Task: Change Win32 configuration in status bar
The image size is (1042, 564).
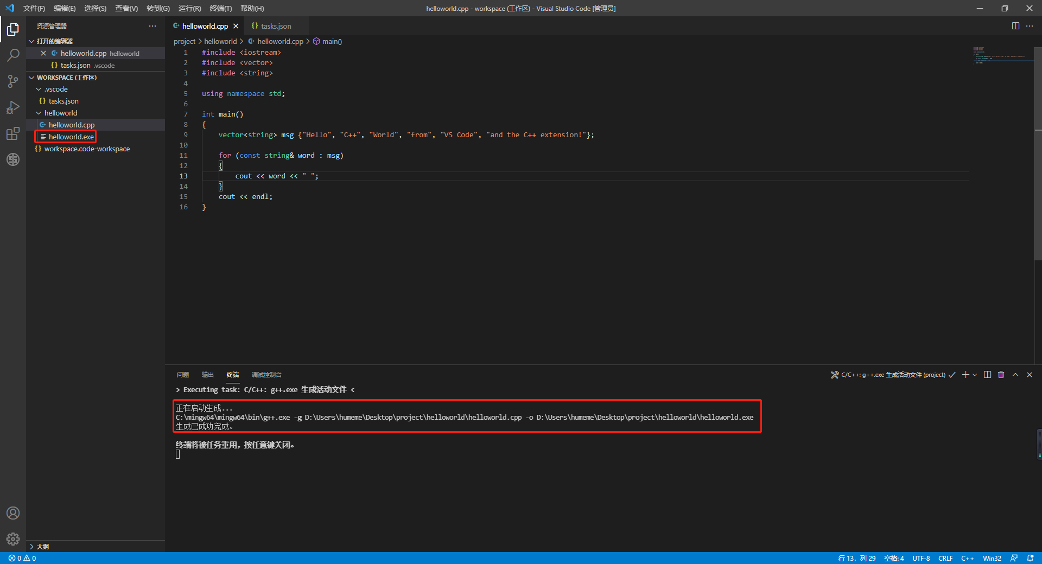Action: [x=992, y=558]
